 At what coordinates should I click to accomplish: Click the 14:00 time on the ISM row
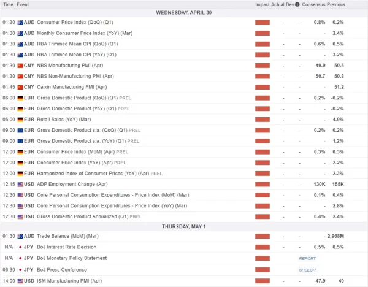coord(9,281)
